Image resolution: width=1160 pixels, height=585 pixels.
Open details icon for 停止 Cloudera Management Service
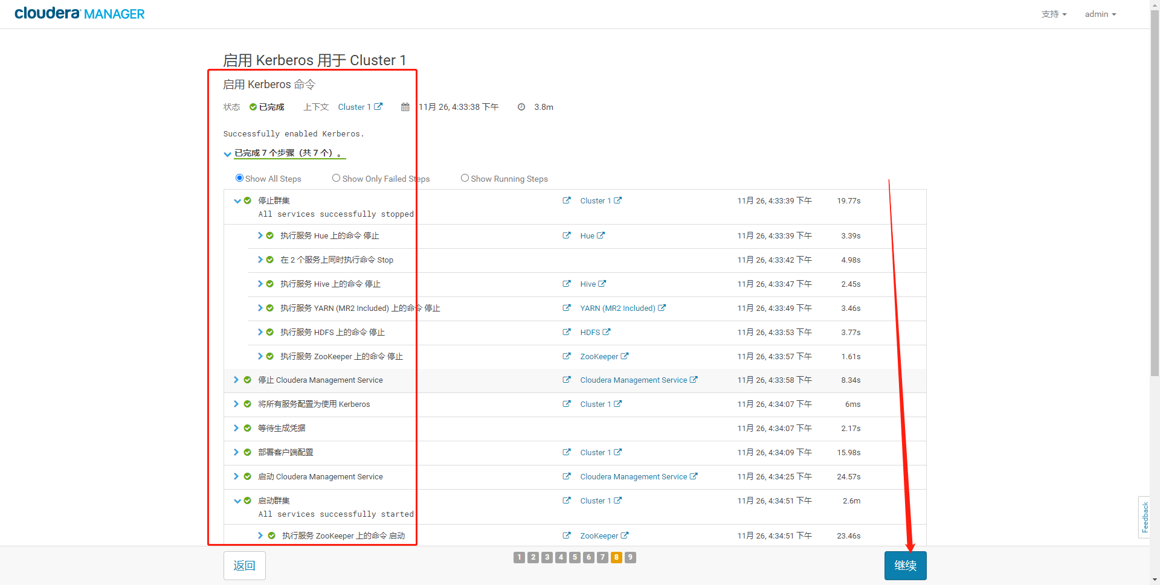click(x=567, y=380)
